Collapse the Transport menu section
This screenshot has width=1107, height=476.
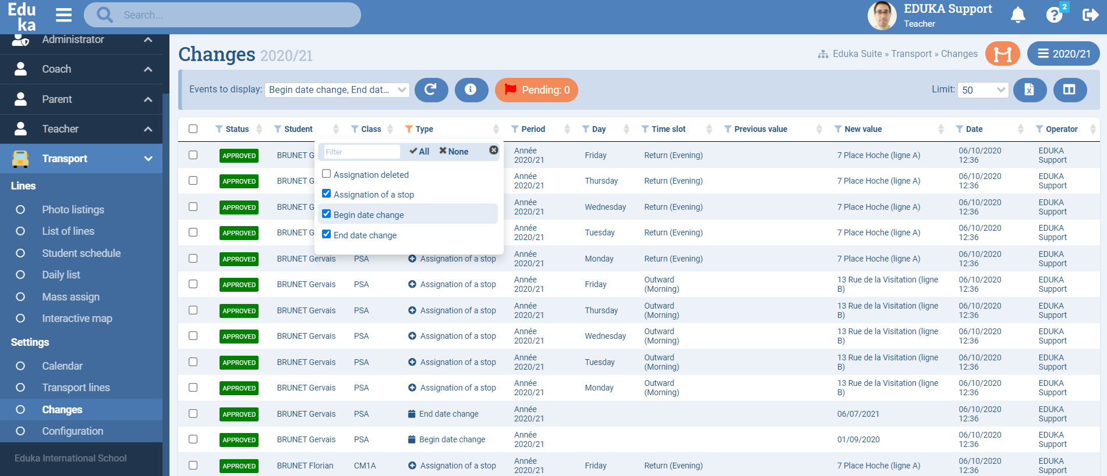click(x=82, y=159)
